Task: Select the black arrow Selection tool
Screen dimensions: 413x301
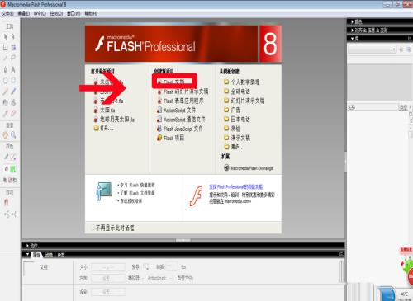Action: point(5,36)
